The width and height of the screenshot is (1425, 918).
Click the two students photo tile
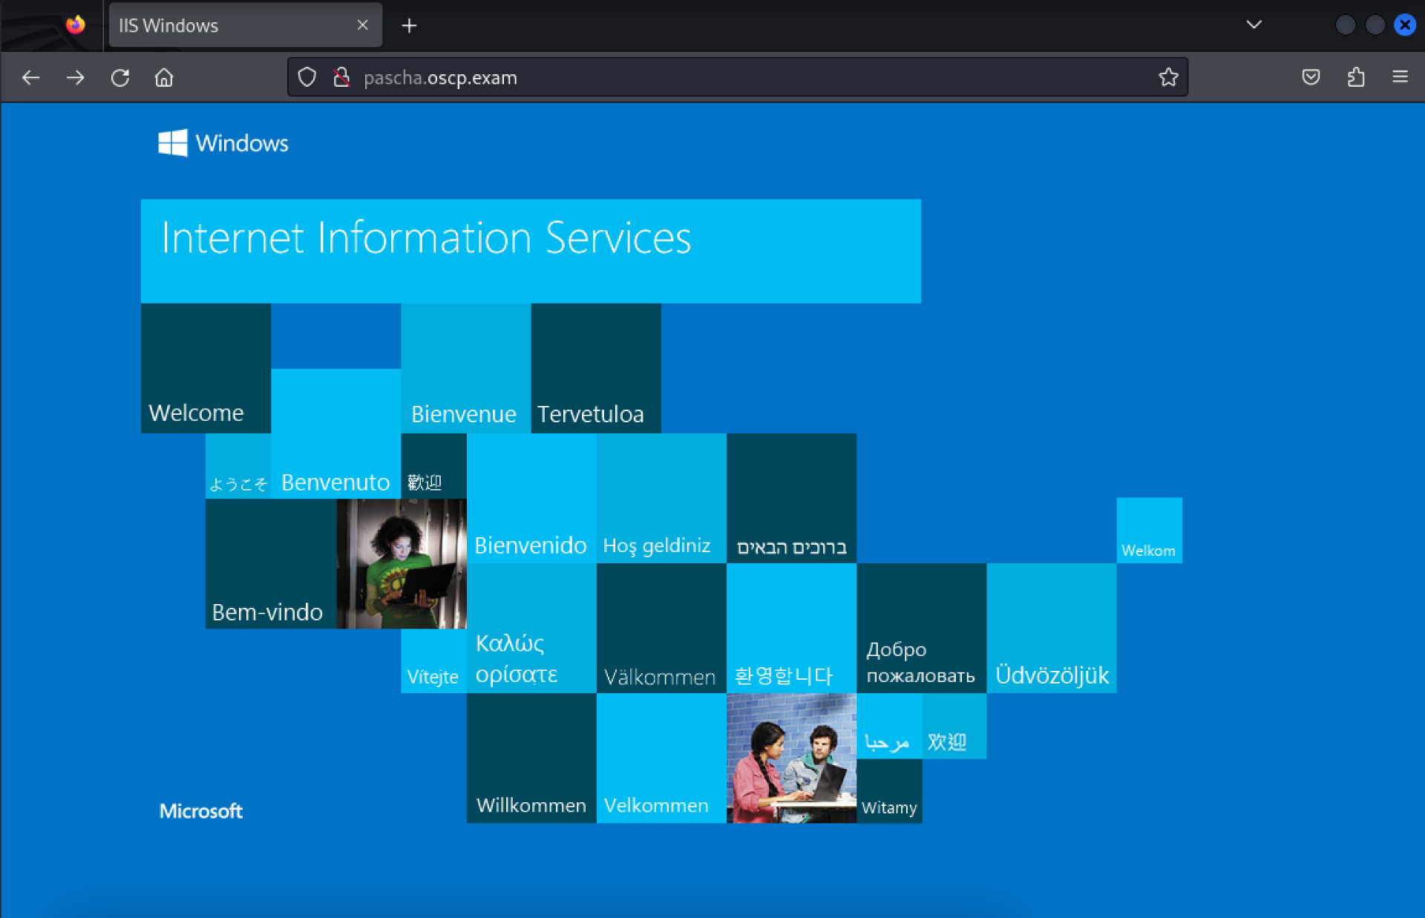791,758
